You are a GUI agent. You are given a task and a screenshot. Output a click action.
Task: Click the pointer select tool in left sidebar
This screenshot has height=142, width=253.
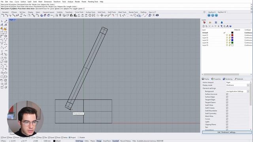(2, 21)
